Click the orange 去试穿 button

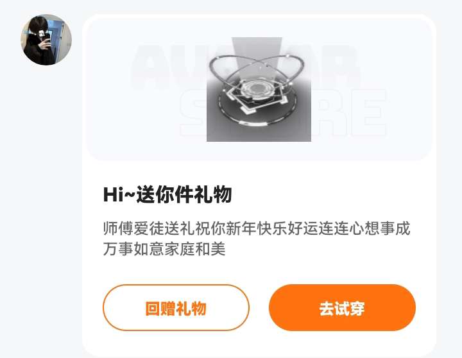click(342, 307)
